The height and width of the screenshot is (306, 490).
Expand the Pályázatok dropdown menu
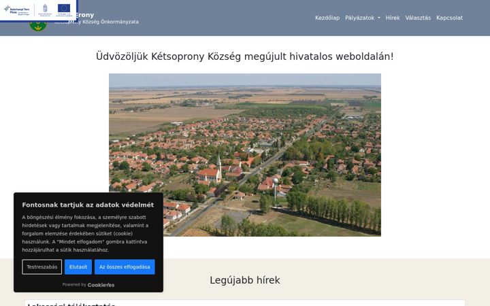363,18
